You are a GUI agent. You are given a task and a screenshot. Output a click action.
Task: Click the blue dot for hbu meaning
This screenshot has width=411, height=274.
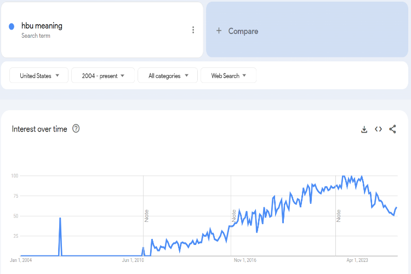click(x=12, y=26)
